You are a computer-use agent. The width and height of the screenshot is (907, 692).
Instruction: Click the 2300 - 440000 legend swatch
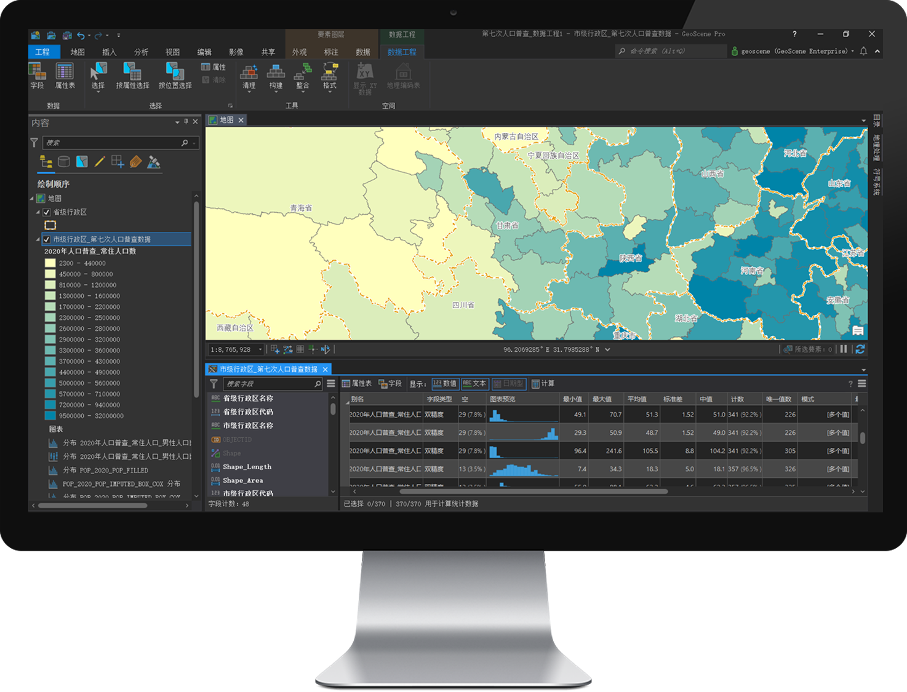[50, 263]
